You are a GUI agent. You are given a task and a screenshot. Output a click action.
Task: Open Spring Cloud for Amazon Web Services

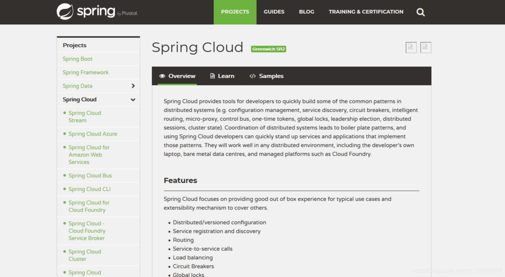pyautogui.click(x=89, y=155)
